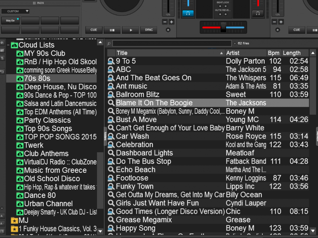Increase browser font size with the A button
This screenshot has width=318, height=238.
[2, 216]
